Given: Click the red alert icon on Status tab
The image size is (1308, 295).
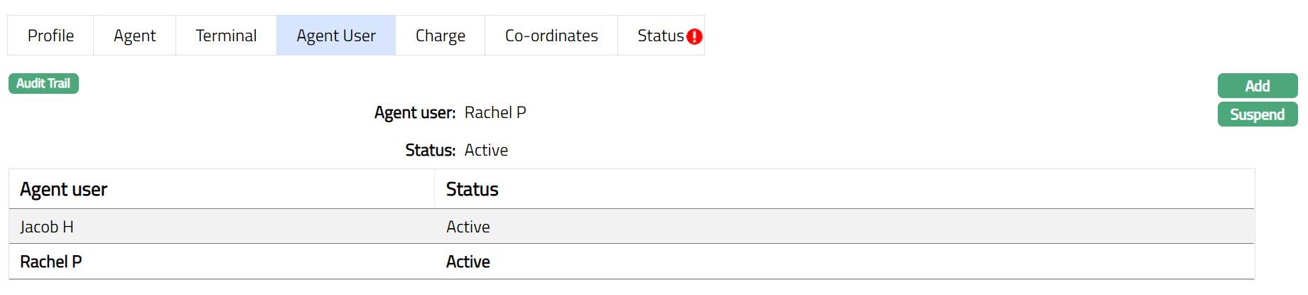Looking at the screenshot, I should 695,37.
